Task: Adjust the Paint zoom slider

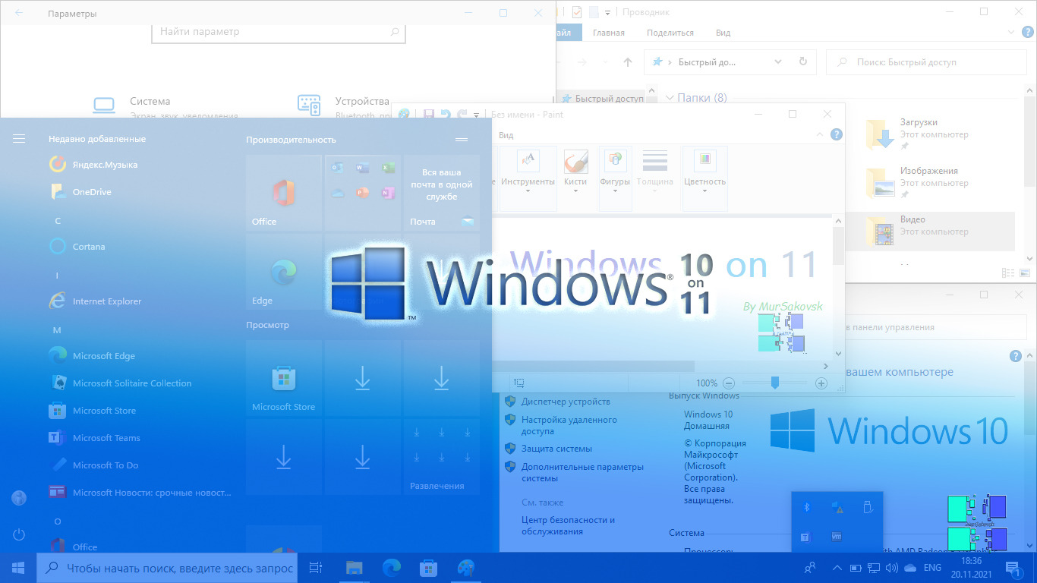Action: tap(774, 383)
